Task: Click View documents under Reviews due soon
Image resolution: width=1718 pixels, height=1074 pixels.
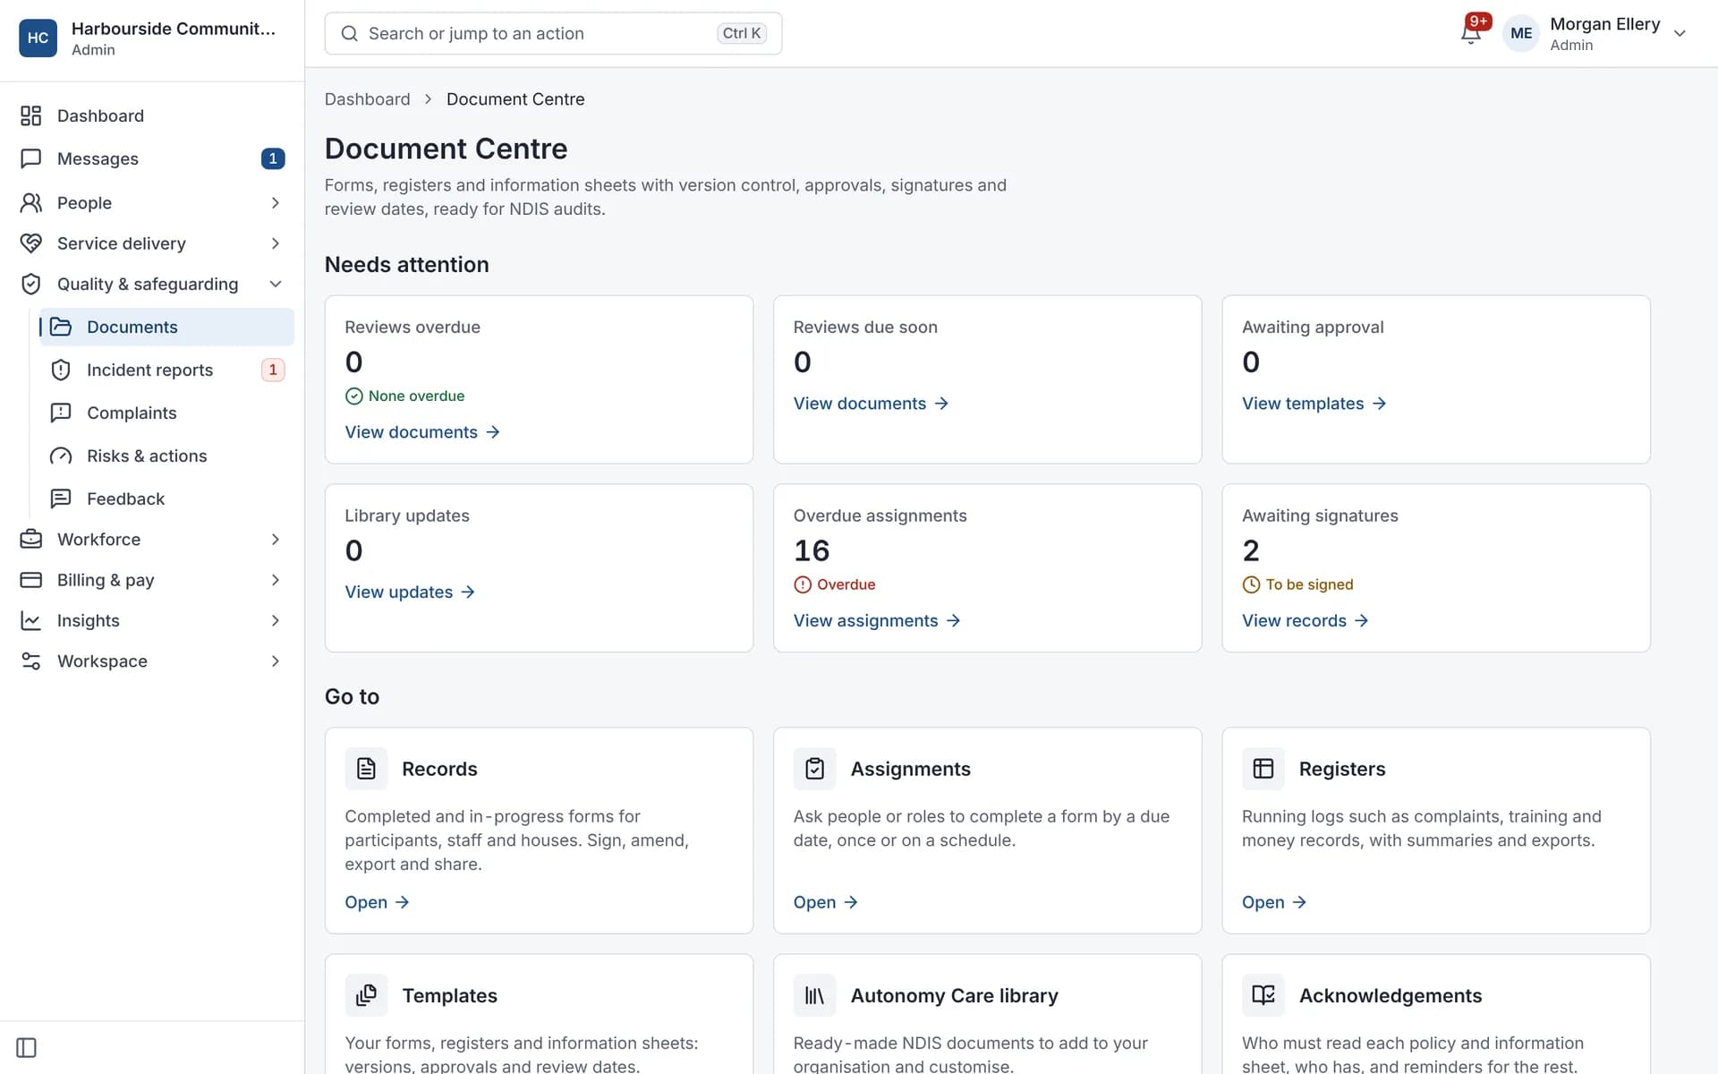Action: tap(871, 404)
